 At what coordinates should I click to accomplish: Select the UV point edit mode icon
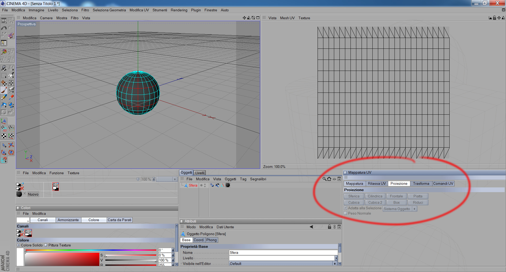click(x=11, y=129)
